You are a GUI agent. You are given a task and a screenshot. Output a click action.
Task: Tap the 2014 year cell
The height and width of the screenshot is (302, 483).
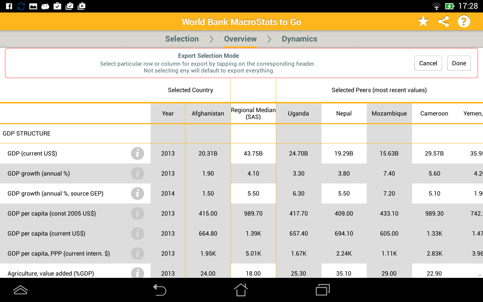[168, 193]
